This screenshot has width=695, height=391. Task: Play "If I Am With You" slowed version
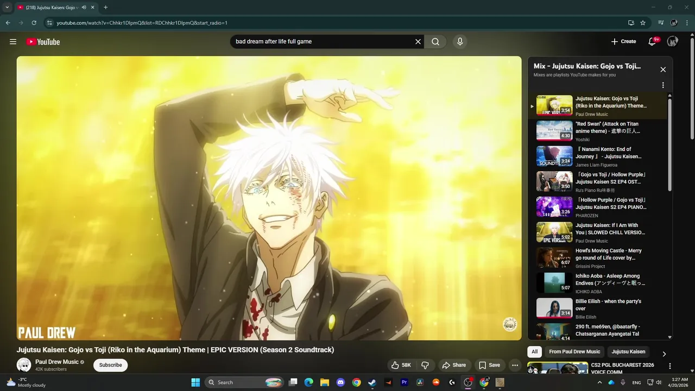point(597,232)
